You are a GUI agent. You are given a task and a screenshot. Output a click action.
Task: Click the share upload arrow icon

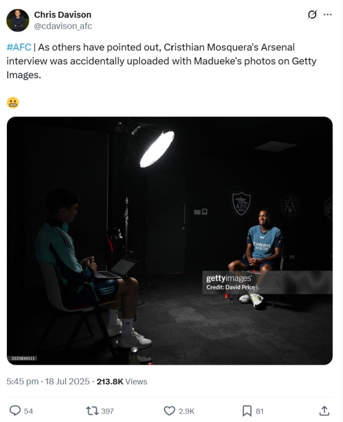point(324,410)
